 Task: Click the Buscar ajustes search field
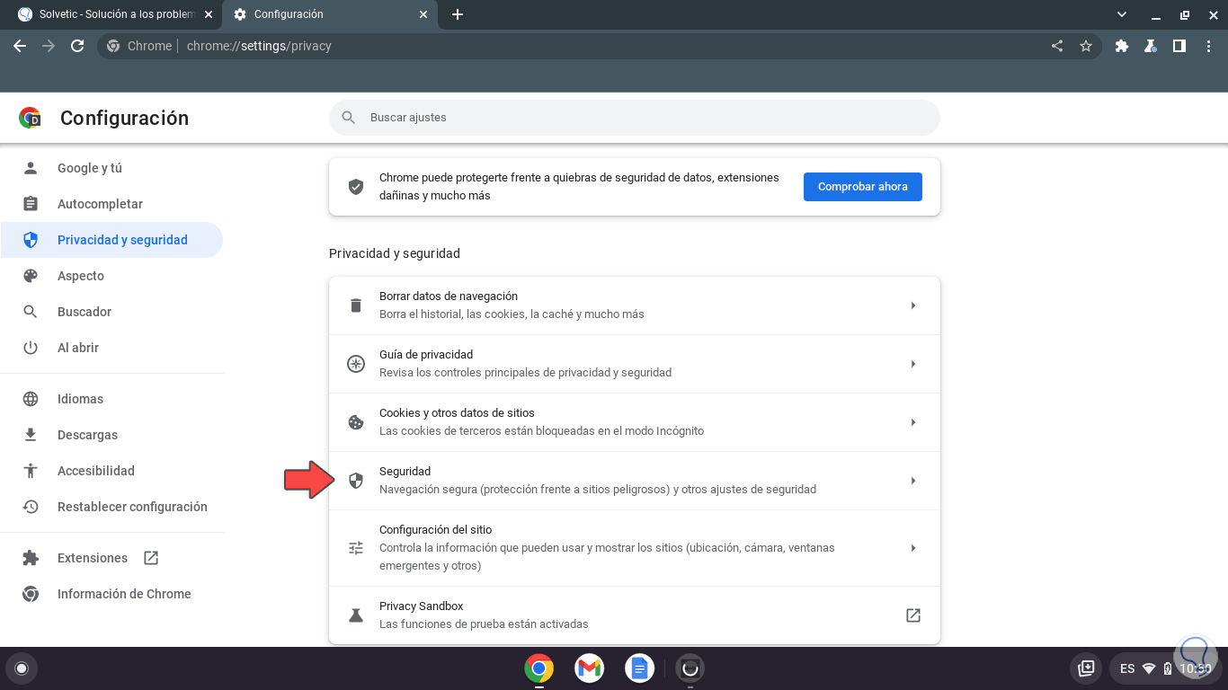pos(635,118)
